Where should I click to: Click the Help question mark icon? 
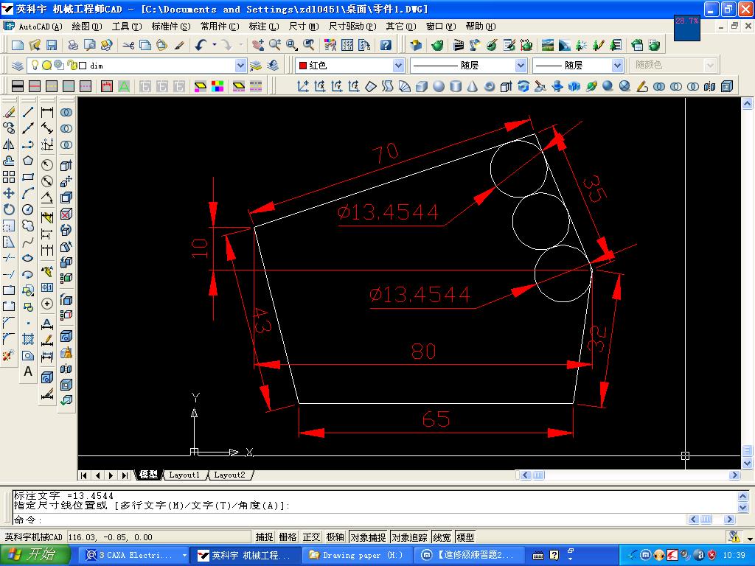[x=386, y=45]
